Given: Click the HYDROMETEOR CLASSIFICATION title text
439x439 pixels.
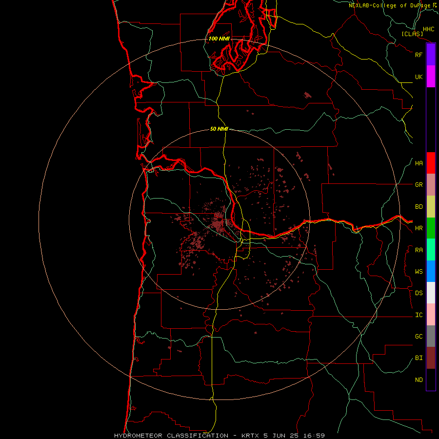Looking at the screenshot, I should [x=171, y=436].
